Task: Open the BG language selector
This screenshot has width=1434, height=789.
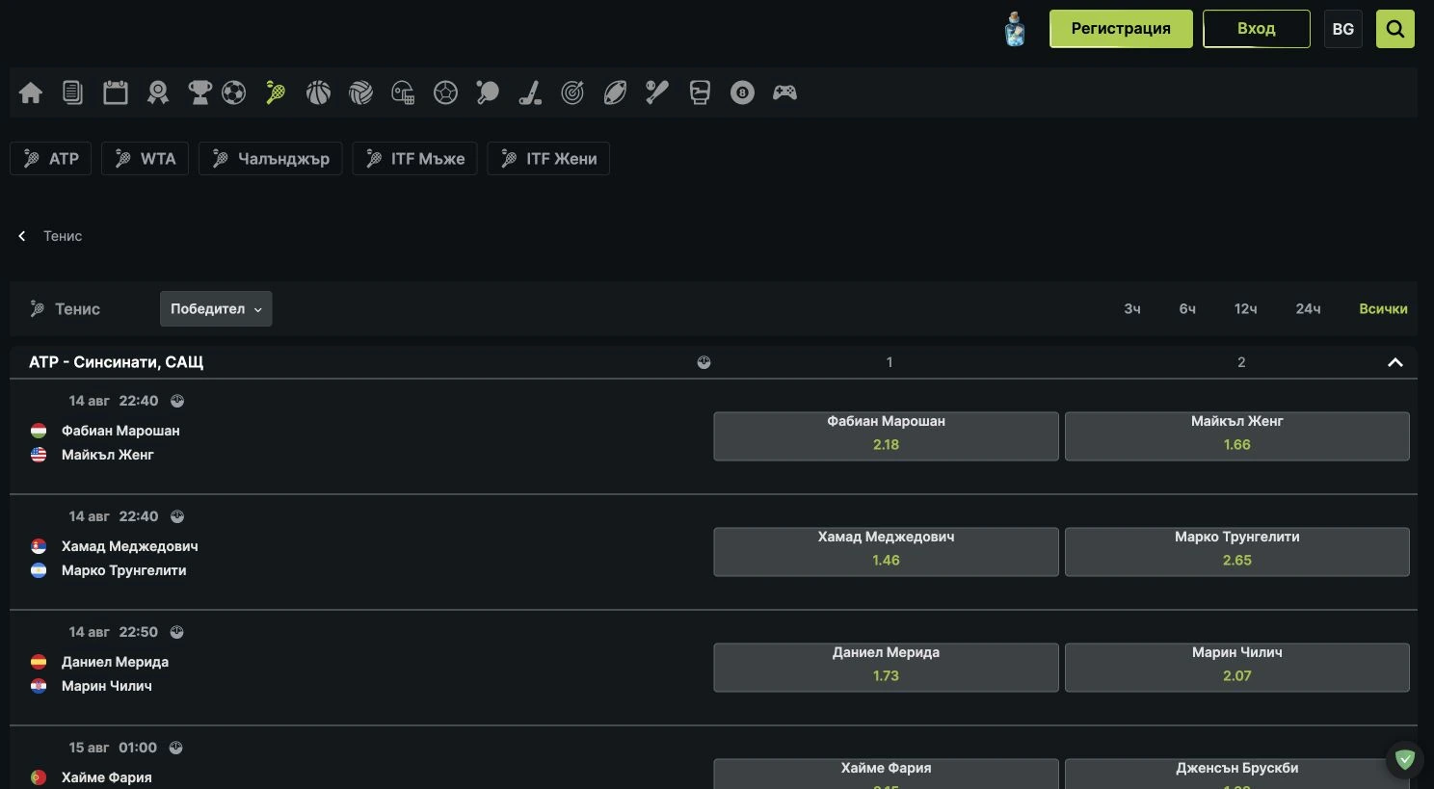Action: pyautogui.click(x=1343, y=29)
